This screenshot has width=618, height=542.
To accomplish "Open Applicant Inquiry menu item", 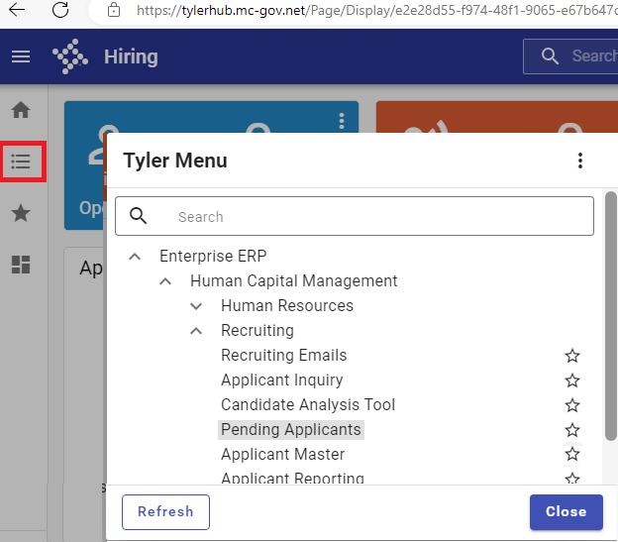I will pos(282,379).
